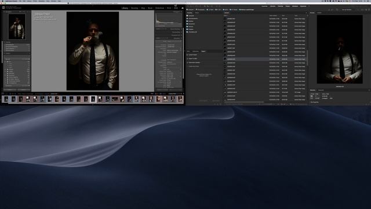Sort Bridge content by Date Created column
Viewport: 371px width, 209px height.
coord(273,16)
